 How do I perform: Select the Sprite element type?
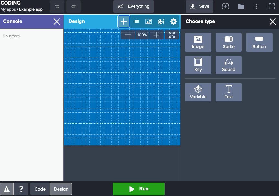(229, 42)
